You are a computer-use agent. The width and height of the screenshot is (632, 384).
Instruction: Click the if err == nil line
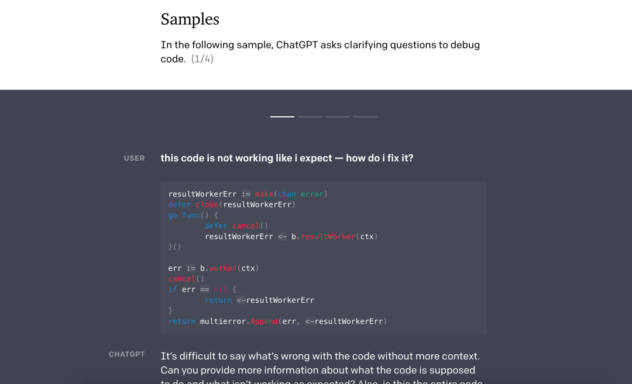tap(202, 289)
